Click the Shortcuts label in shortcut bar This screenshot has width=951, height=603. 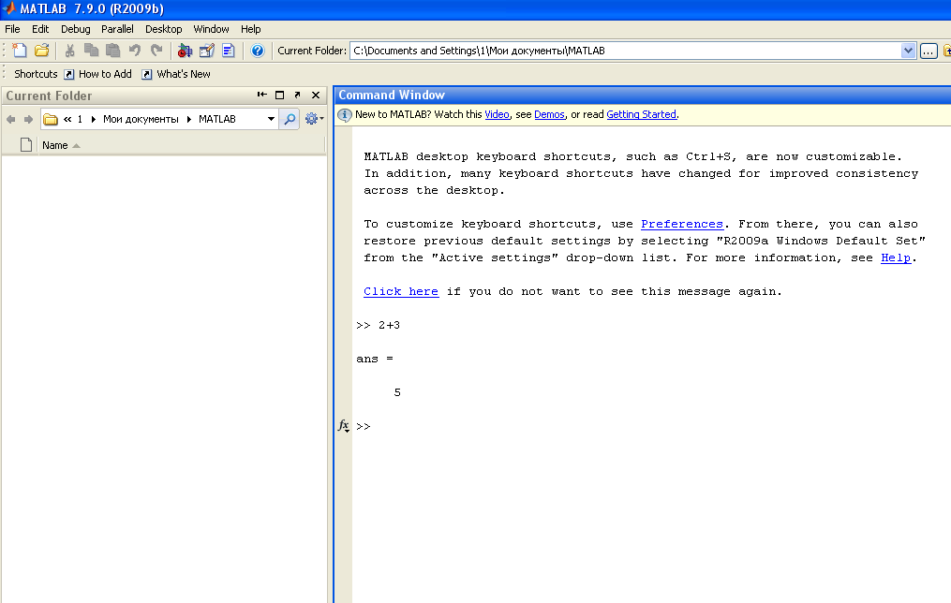coord(36,74)
